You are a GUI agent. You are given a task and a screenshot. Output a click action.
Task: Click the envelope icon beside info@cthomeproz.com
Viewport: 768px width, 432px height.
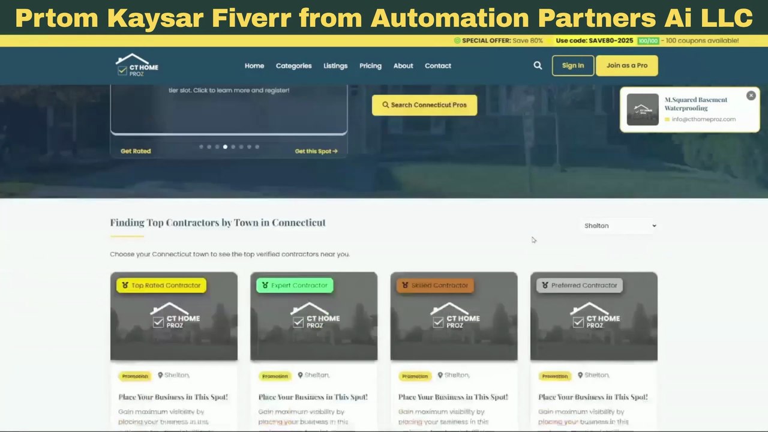coord(667,119)
